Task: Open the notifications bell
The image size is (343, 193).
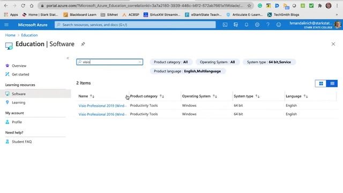Action: click(247, 25)
